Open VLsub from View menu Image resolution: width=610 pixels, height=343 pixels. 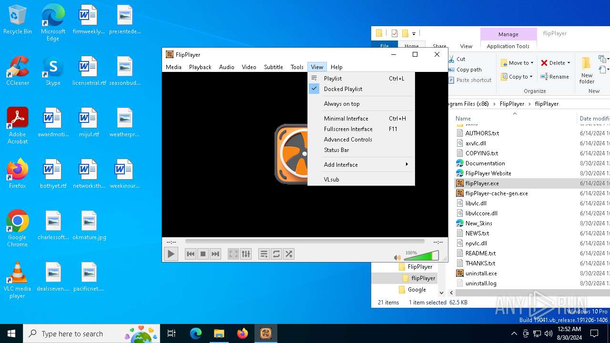361,180
